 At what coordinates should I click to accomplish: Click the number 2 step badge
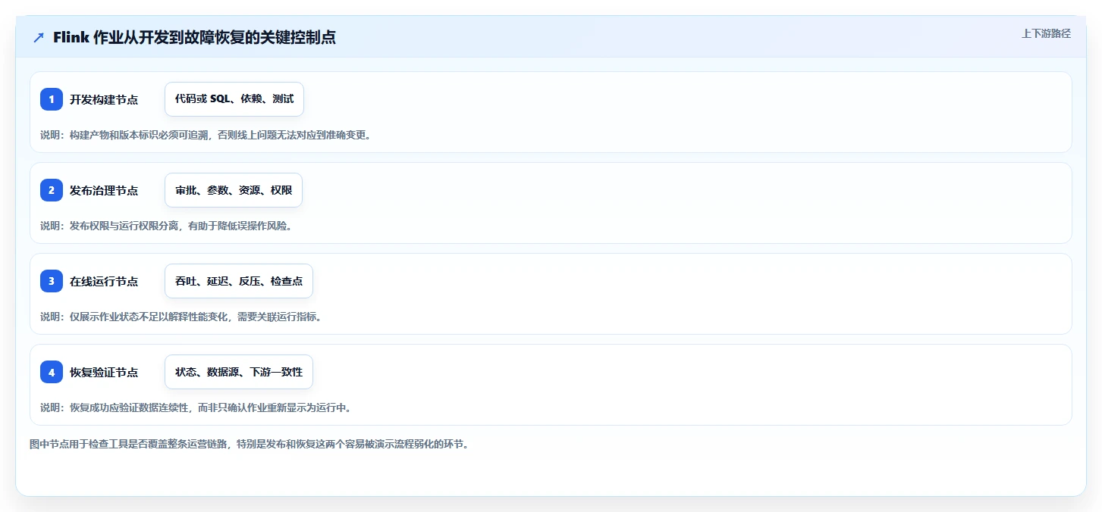tap(52, 190)
